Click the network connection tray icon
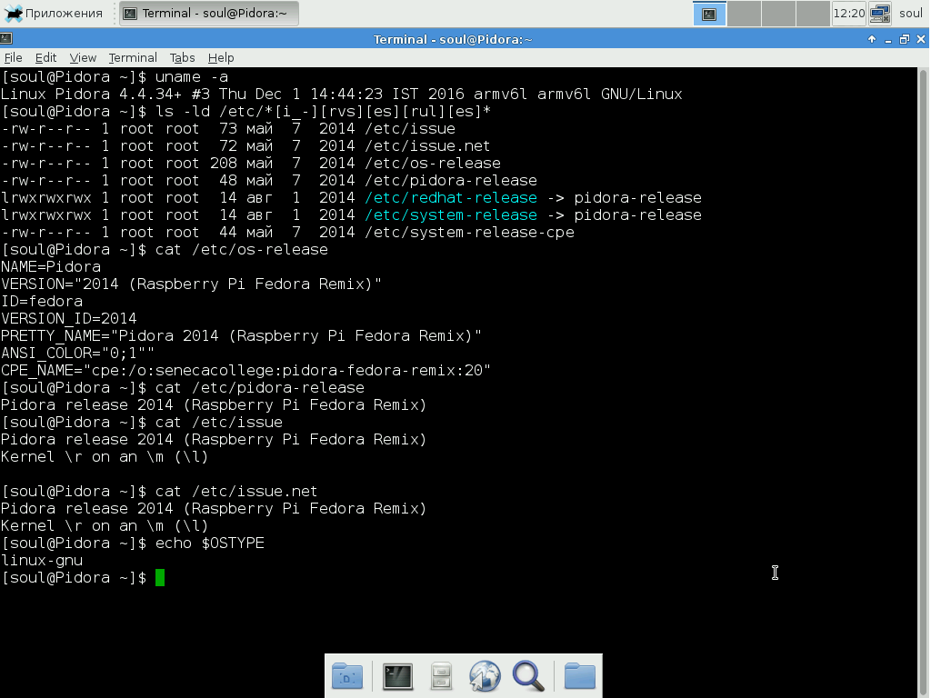931x698 pixels. tap(880, 14)
